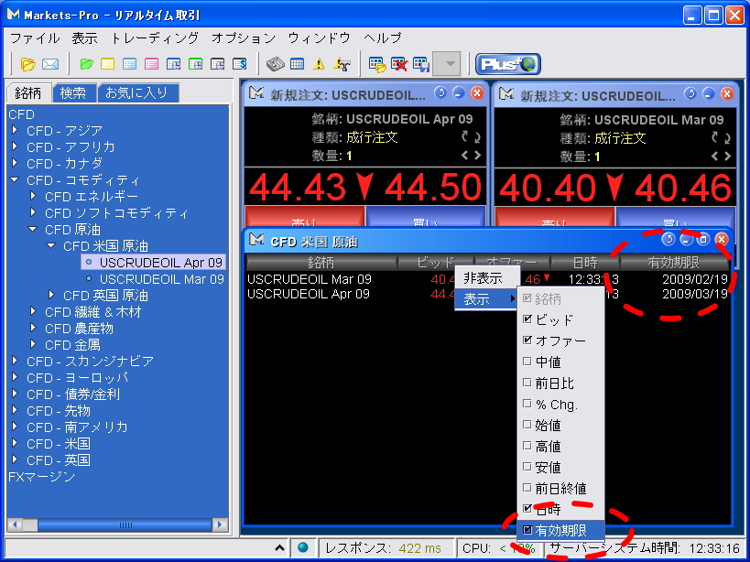This screenshot has width=750, height=562.
Task: Click the orange open-folder toolbar icon
Action: tap(27, 64)
